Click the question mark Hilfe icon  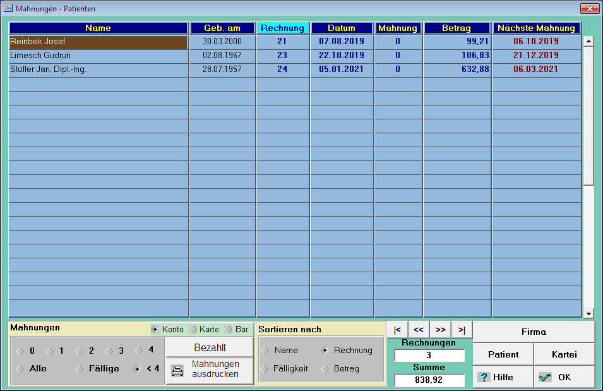pos(484,377)
